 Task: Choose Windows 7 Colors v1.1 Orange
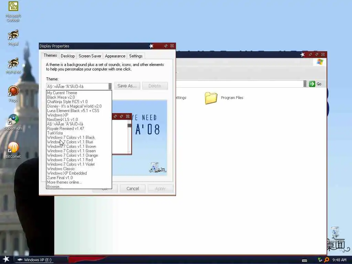(x=79, y=155)
